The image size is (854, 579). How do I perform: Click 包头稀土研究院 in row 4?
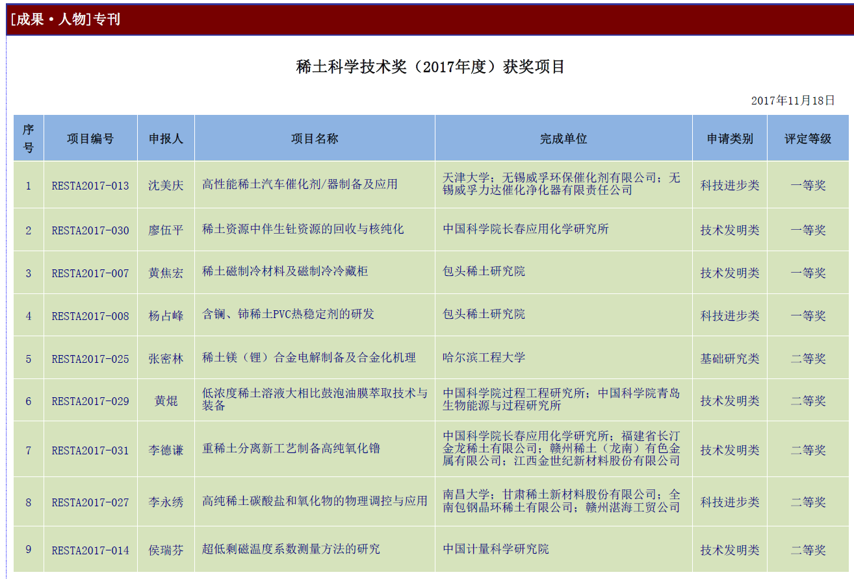click(484, 314)
